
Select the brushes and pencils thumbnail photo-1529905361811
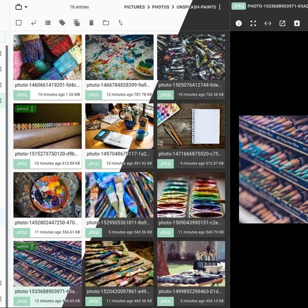click(x=120, y=195)
